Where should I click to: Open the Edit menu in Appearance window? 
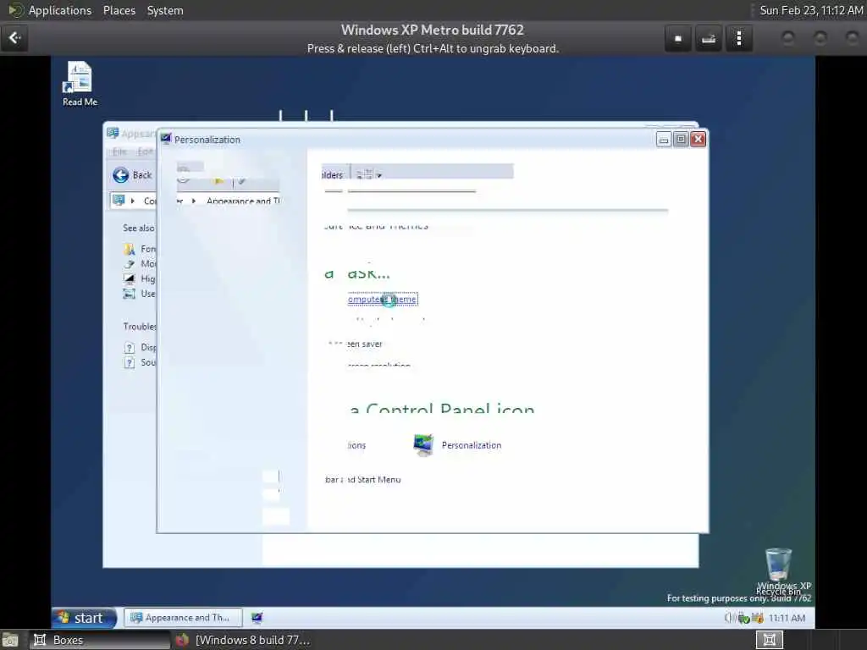(145, 151)
